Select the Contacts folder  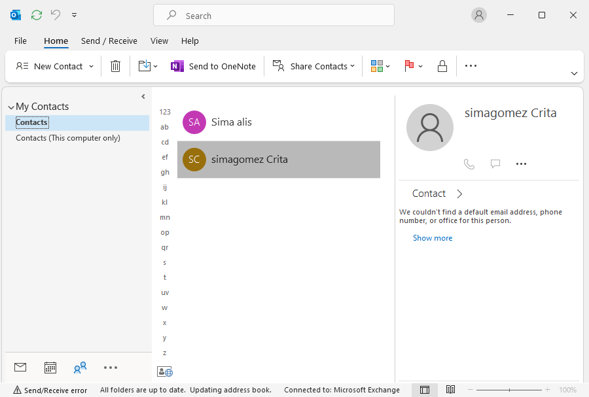tap(77, 123)
